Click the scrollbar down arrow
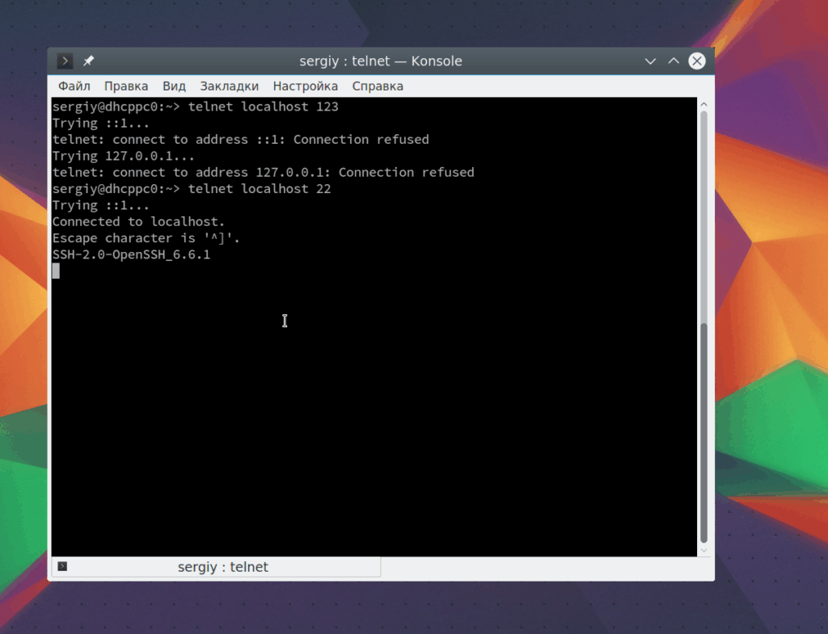The height and width of the screenshot is (634, 828). click(704, 550)
